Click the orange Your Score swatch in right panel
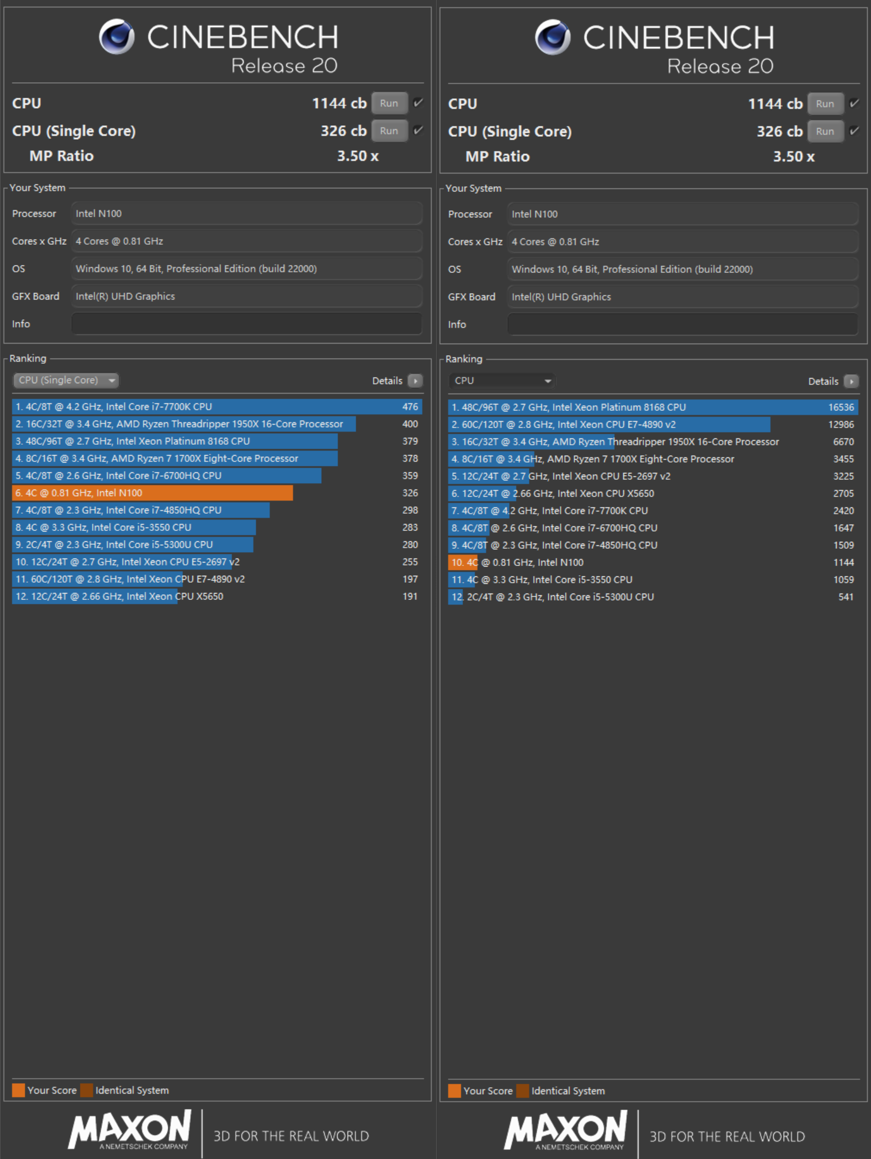The image size is (871, 1159). (x=454, y=1091)
